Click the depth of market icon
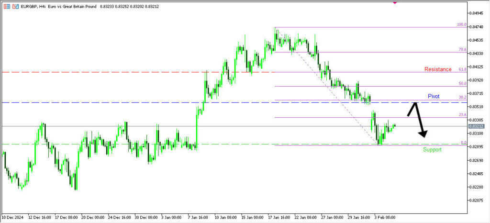Image resolution: width=490 pixels, height=223 pixels. [16, 6]
